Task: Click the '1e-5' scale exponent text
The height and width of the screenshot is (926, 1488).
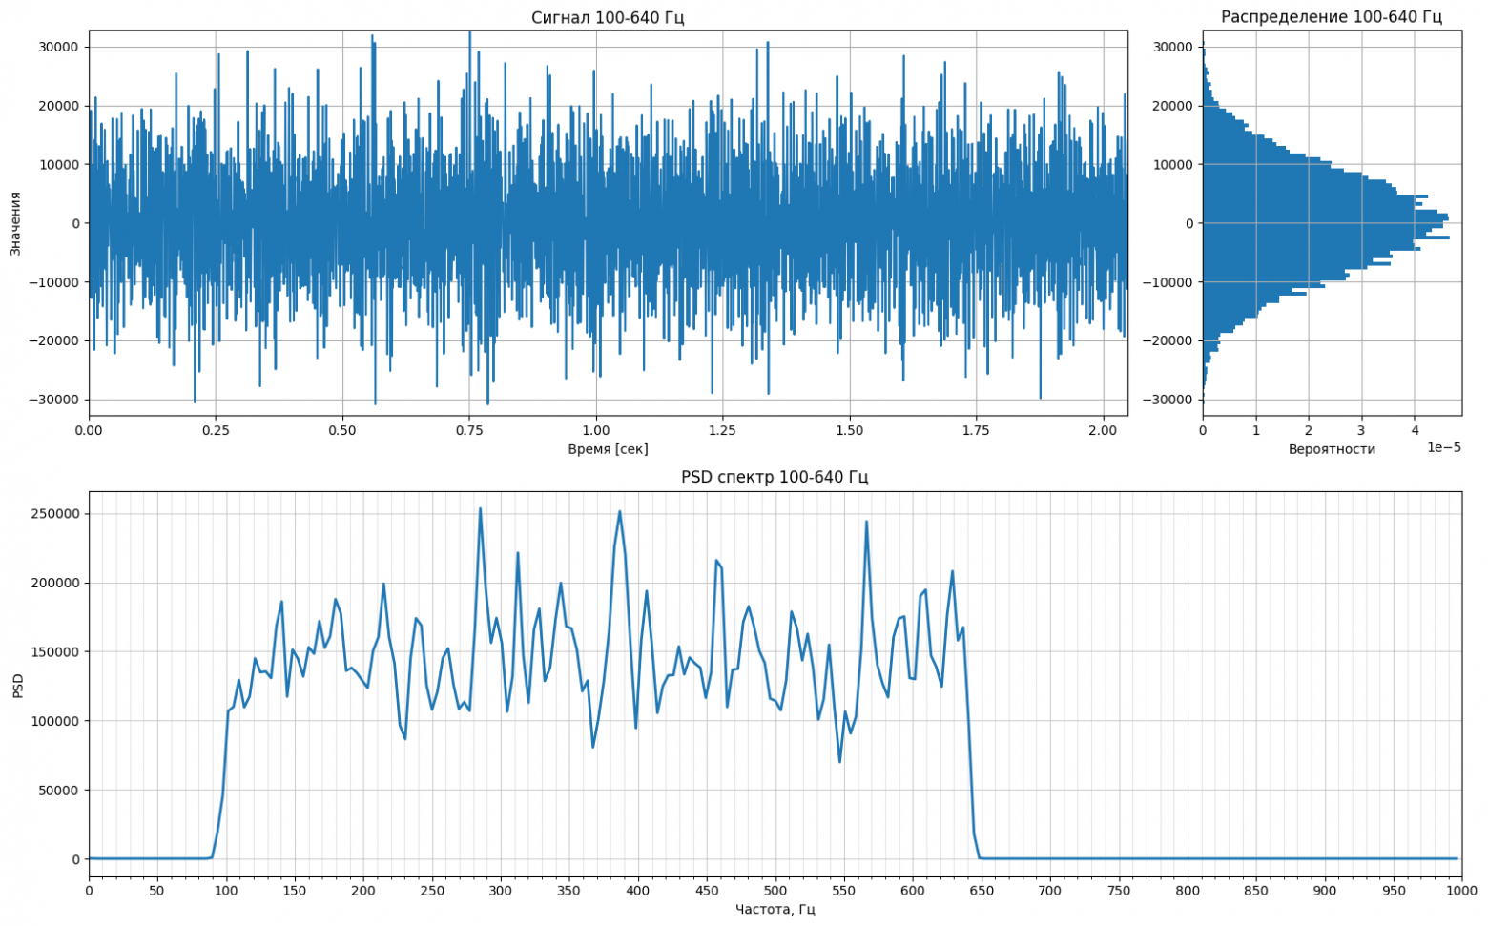Action: click(1443, 447)
